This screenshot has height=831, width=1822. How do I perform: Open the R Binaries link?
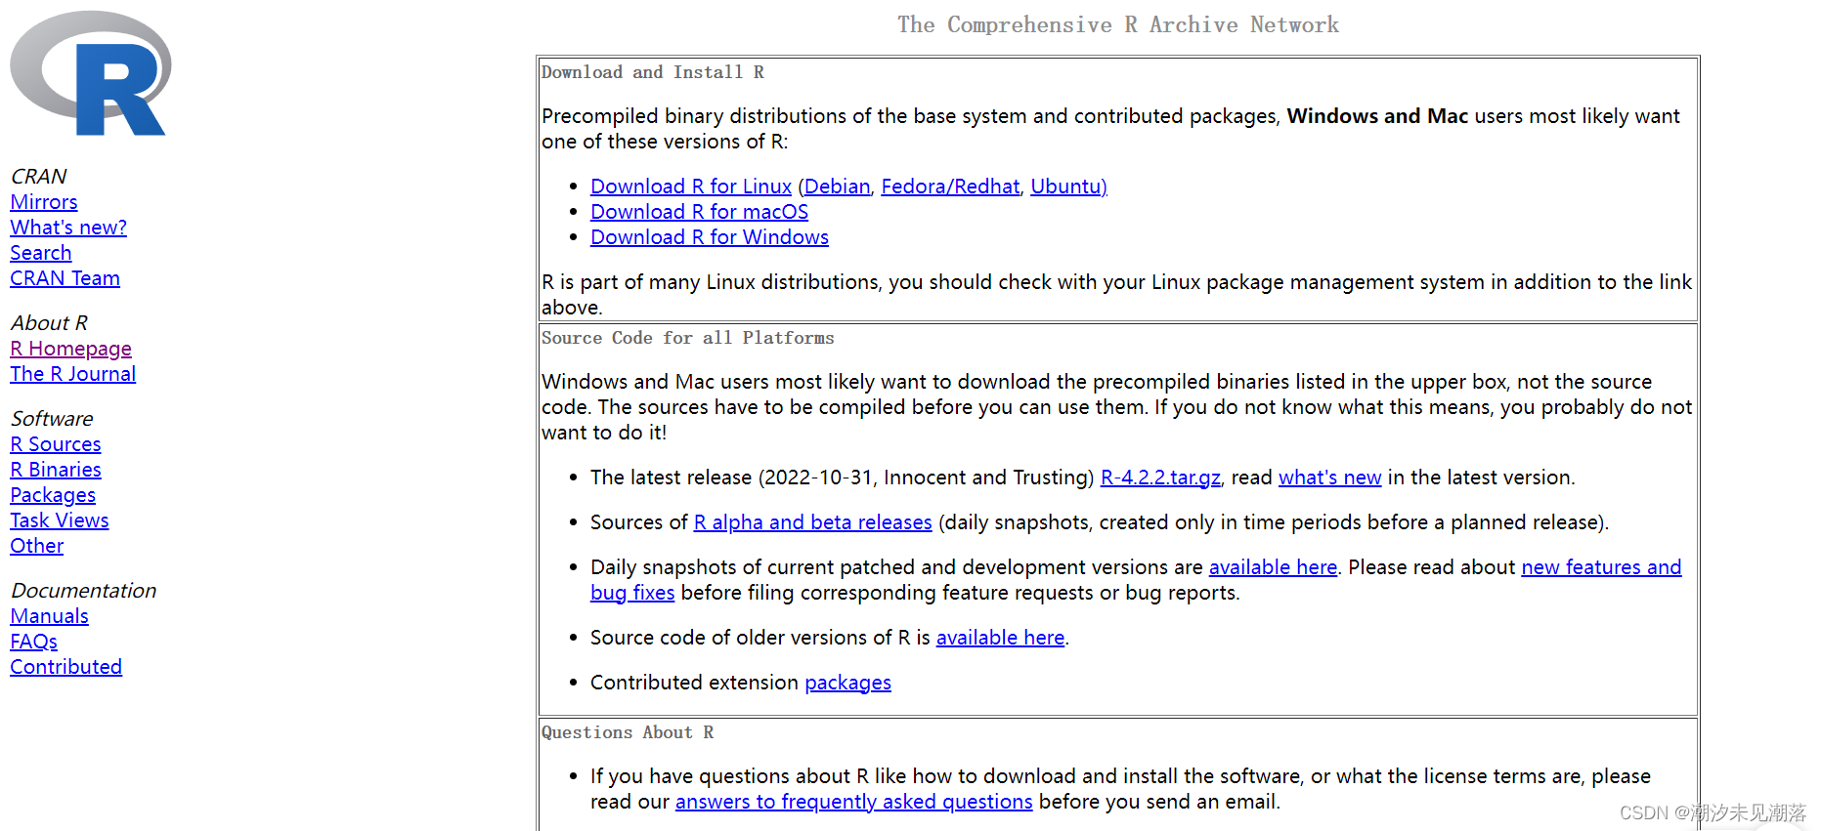(56, 470)
